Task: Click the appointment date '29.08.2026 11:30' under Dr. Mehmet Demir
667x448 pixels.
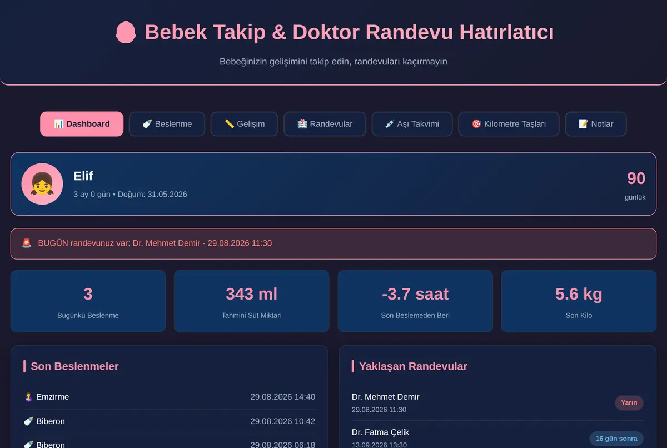Action: pos(379,410)
